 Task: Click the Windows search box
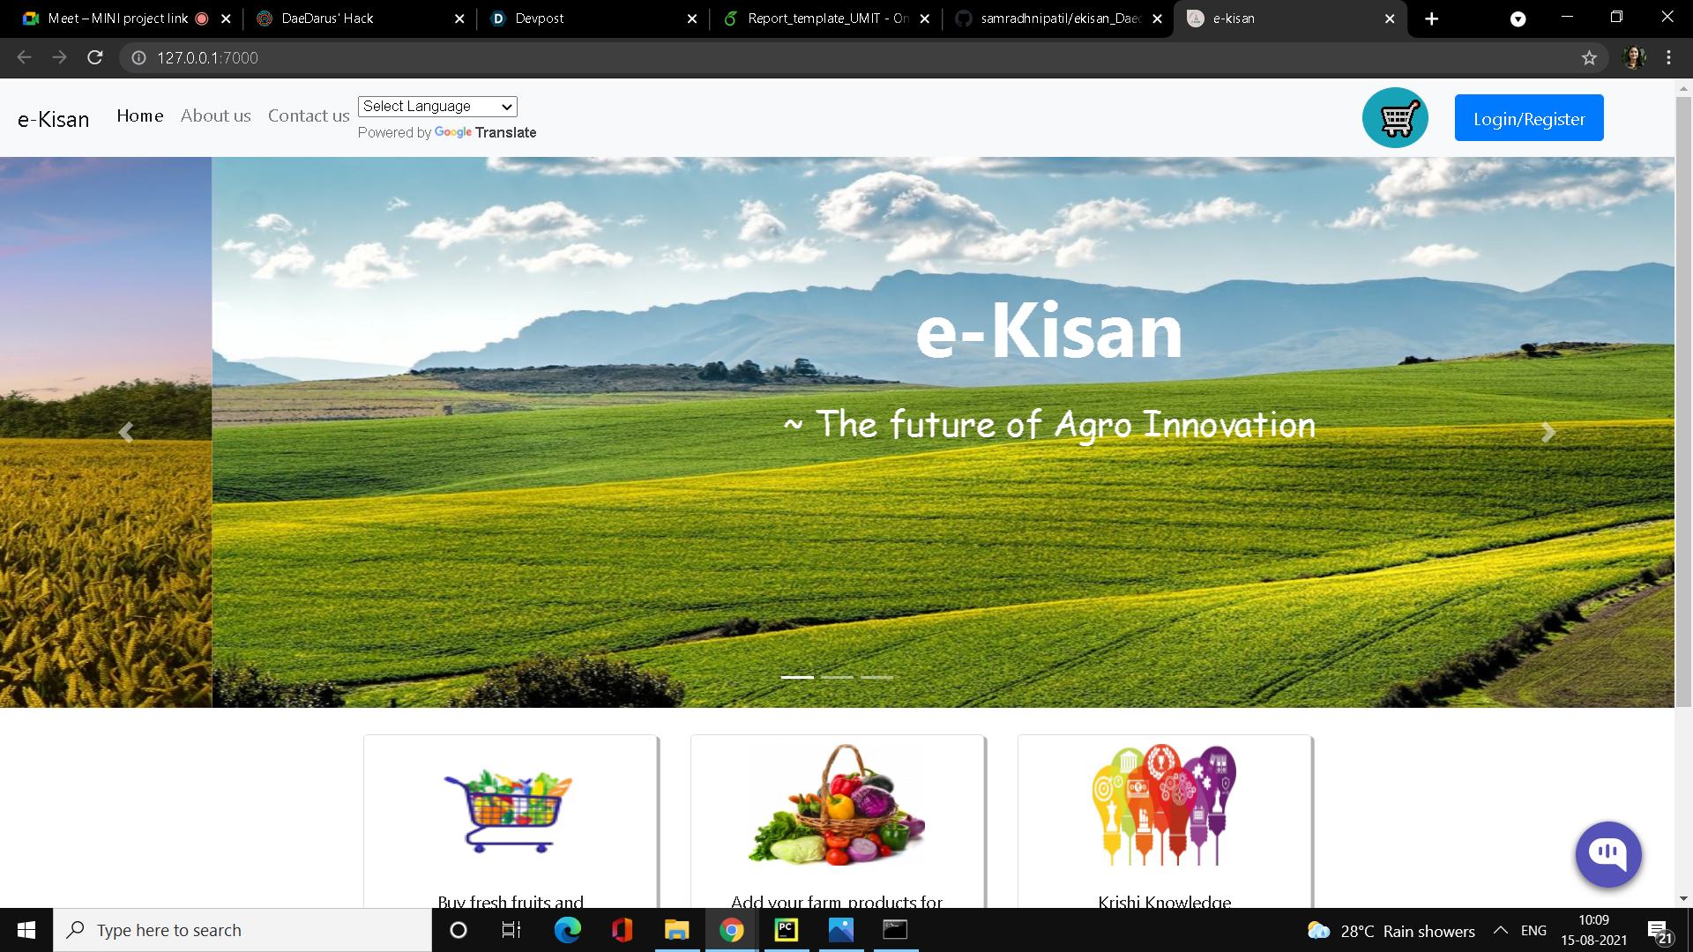(242, 930)
